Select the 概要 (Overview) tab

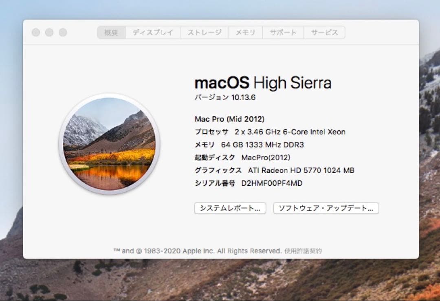[x=111, y=32]
